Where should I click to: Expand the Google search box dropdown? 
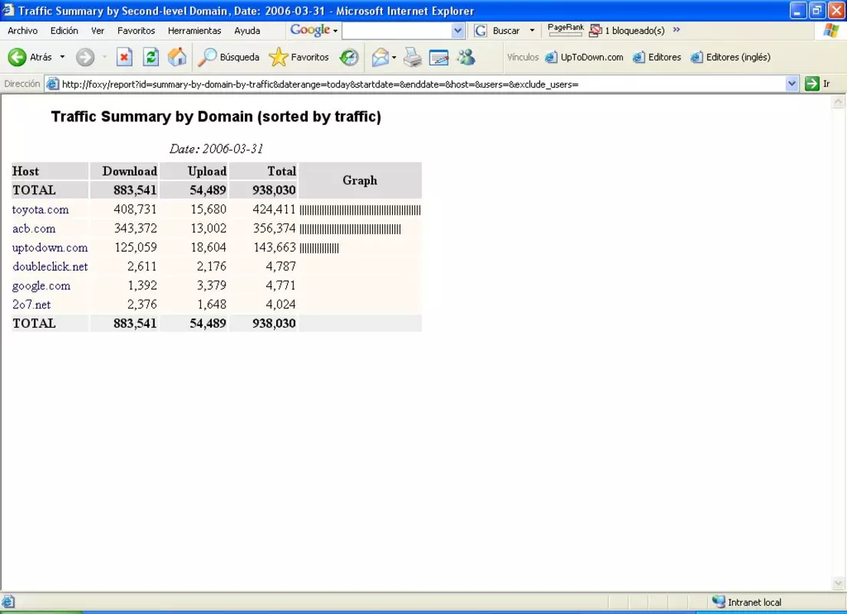[457, 31]
